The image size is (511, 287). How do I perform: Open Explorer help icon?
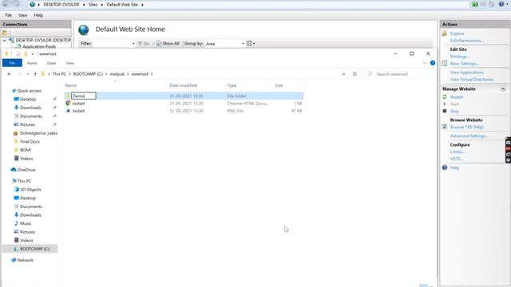pyautogui.click(x=433, y=63)
